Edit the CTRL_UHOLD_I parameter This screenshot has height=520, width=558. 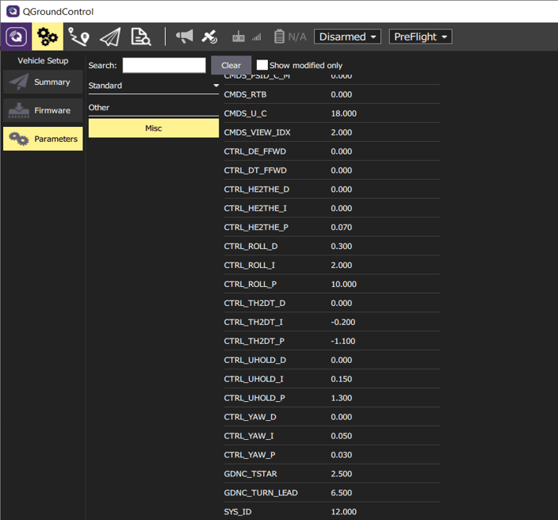332,379
